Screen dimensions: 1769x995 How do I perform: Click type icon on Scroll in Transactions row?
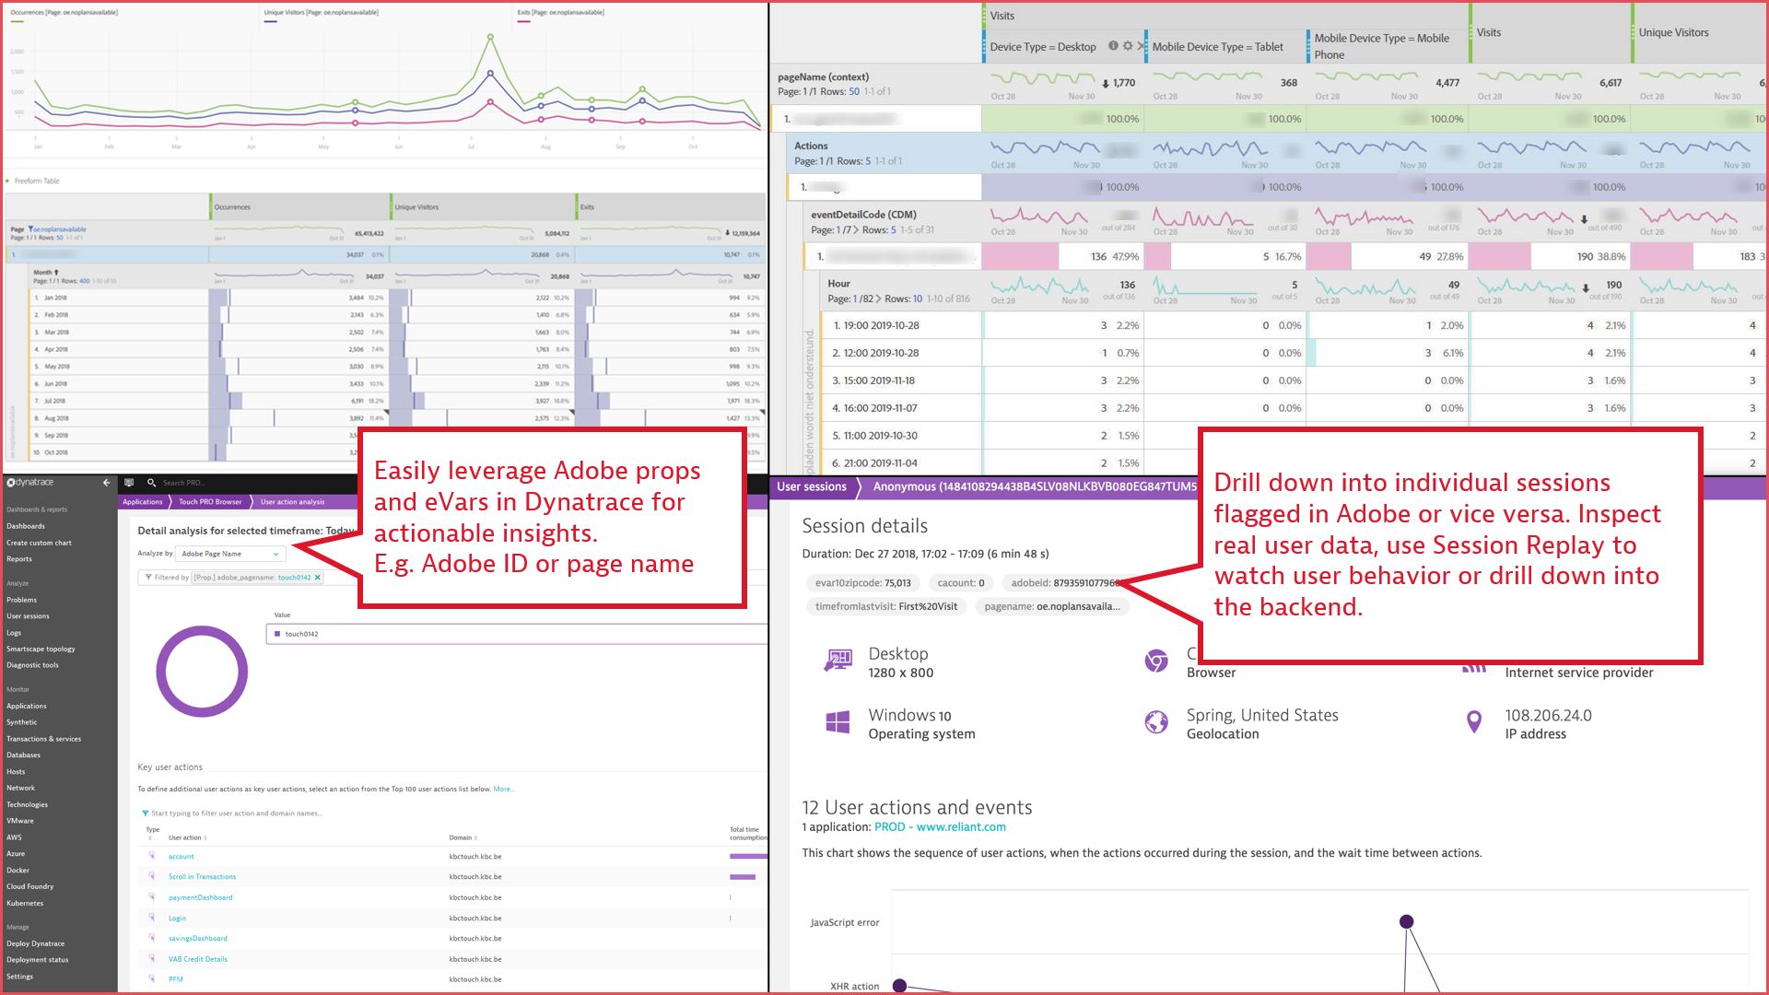(x=151, y=876)
